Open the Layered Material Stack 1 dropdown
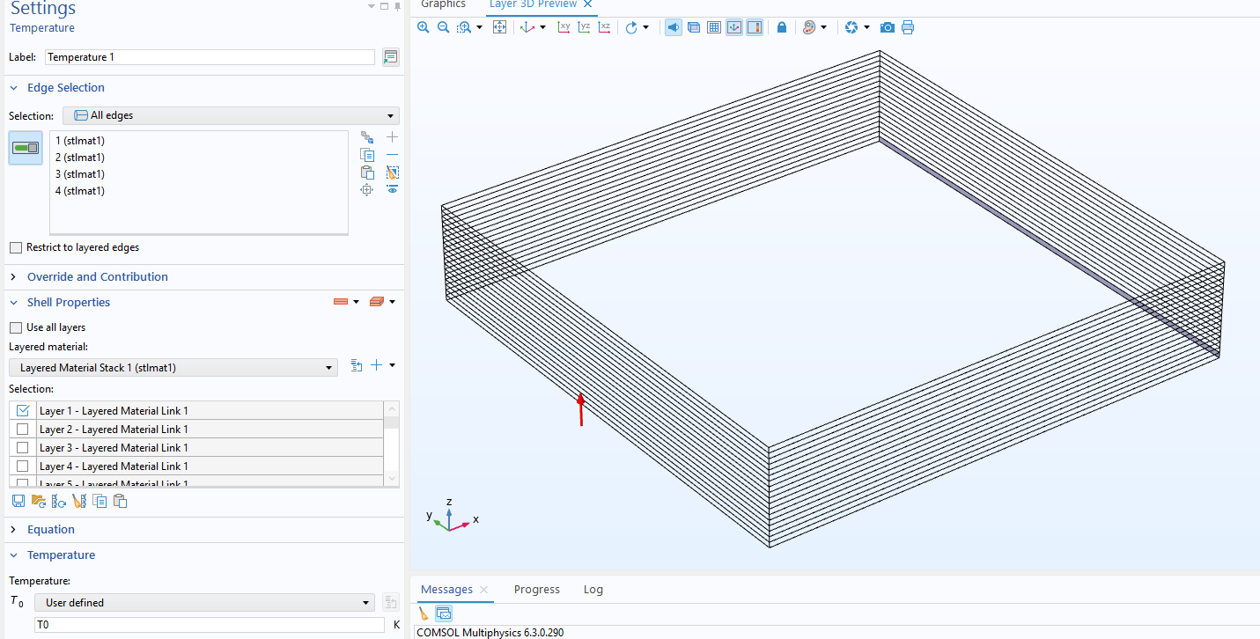The height and width of the screenshot is (639, 1260). pyautogui.click(x=173, y=367)
